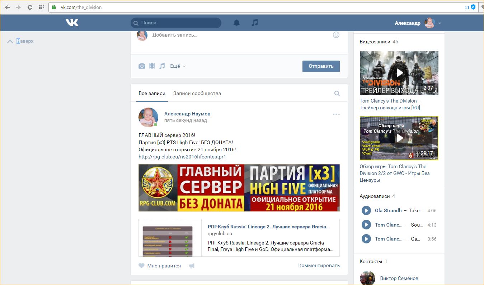Image resolution: width=484 pixels, height=285 pixels.
Task: Like the post via Мне нравится
Action: coord(160,266)
